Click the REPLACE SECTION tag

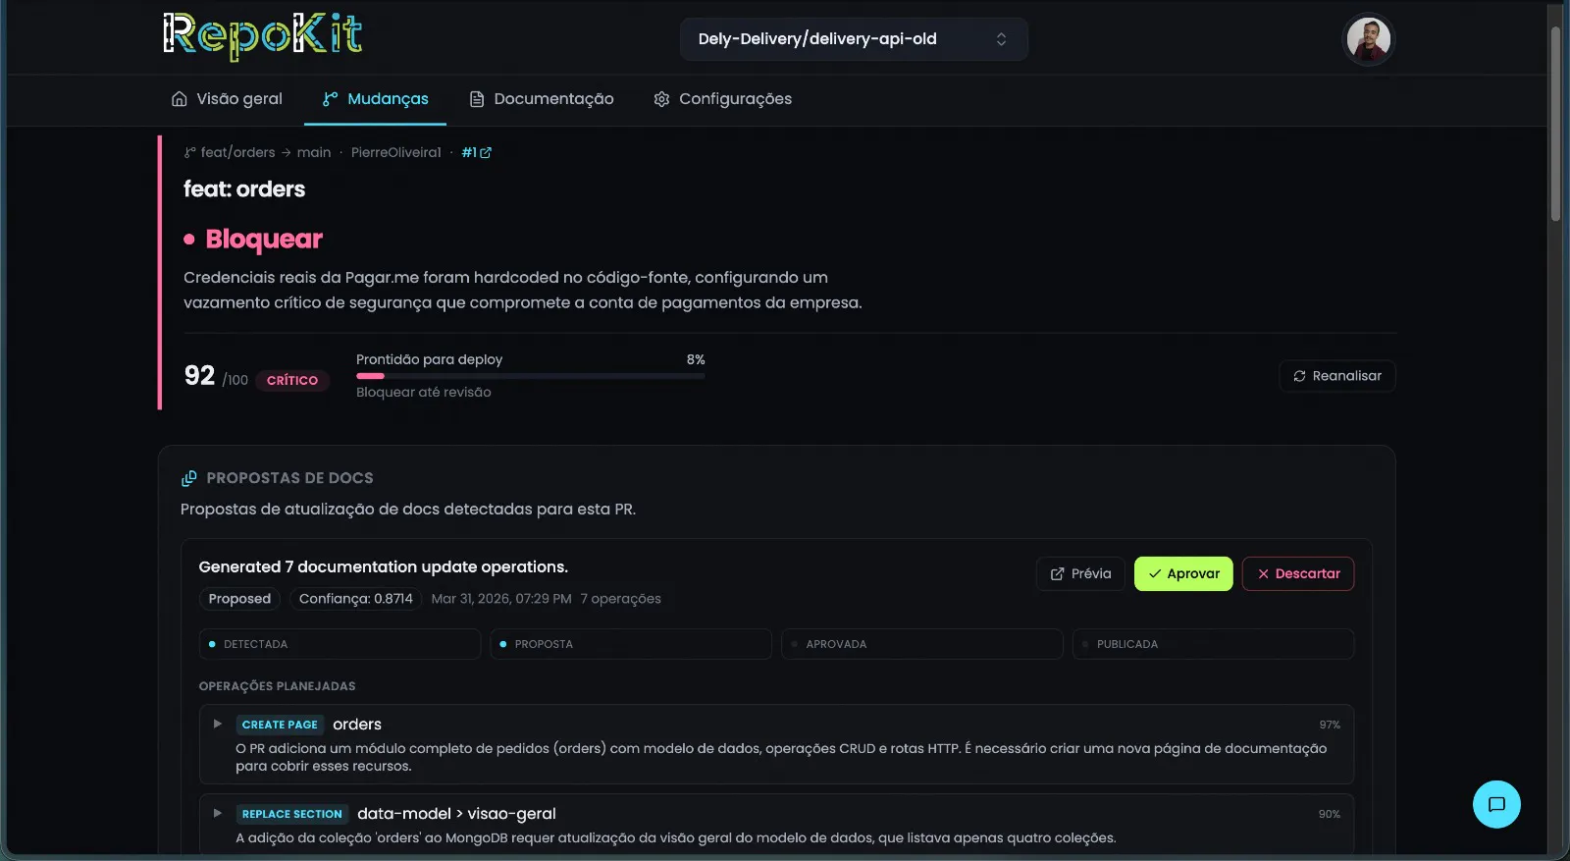click(291, 814)
